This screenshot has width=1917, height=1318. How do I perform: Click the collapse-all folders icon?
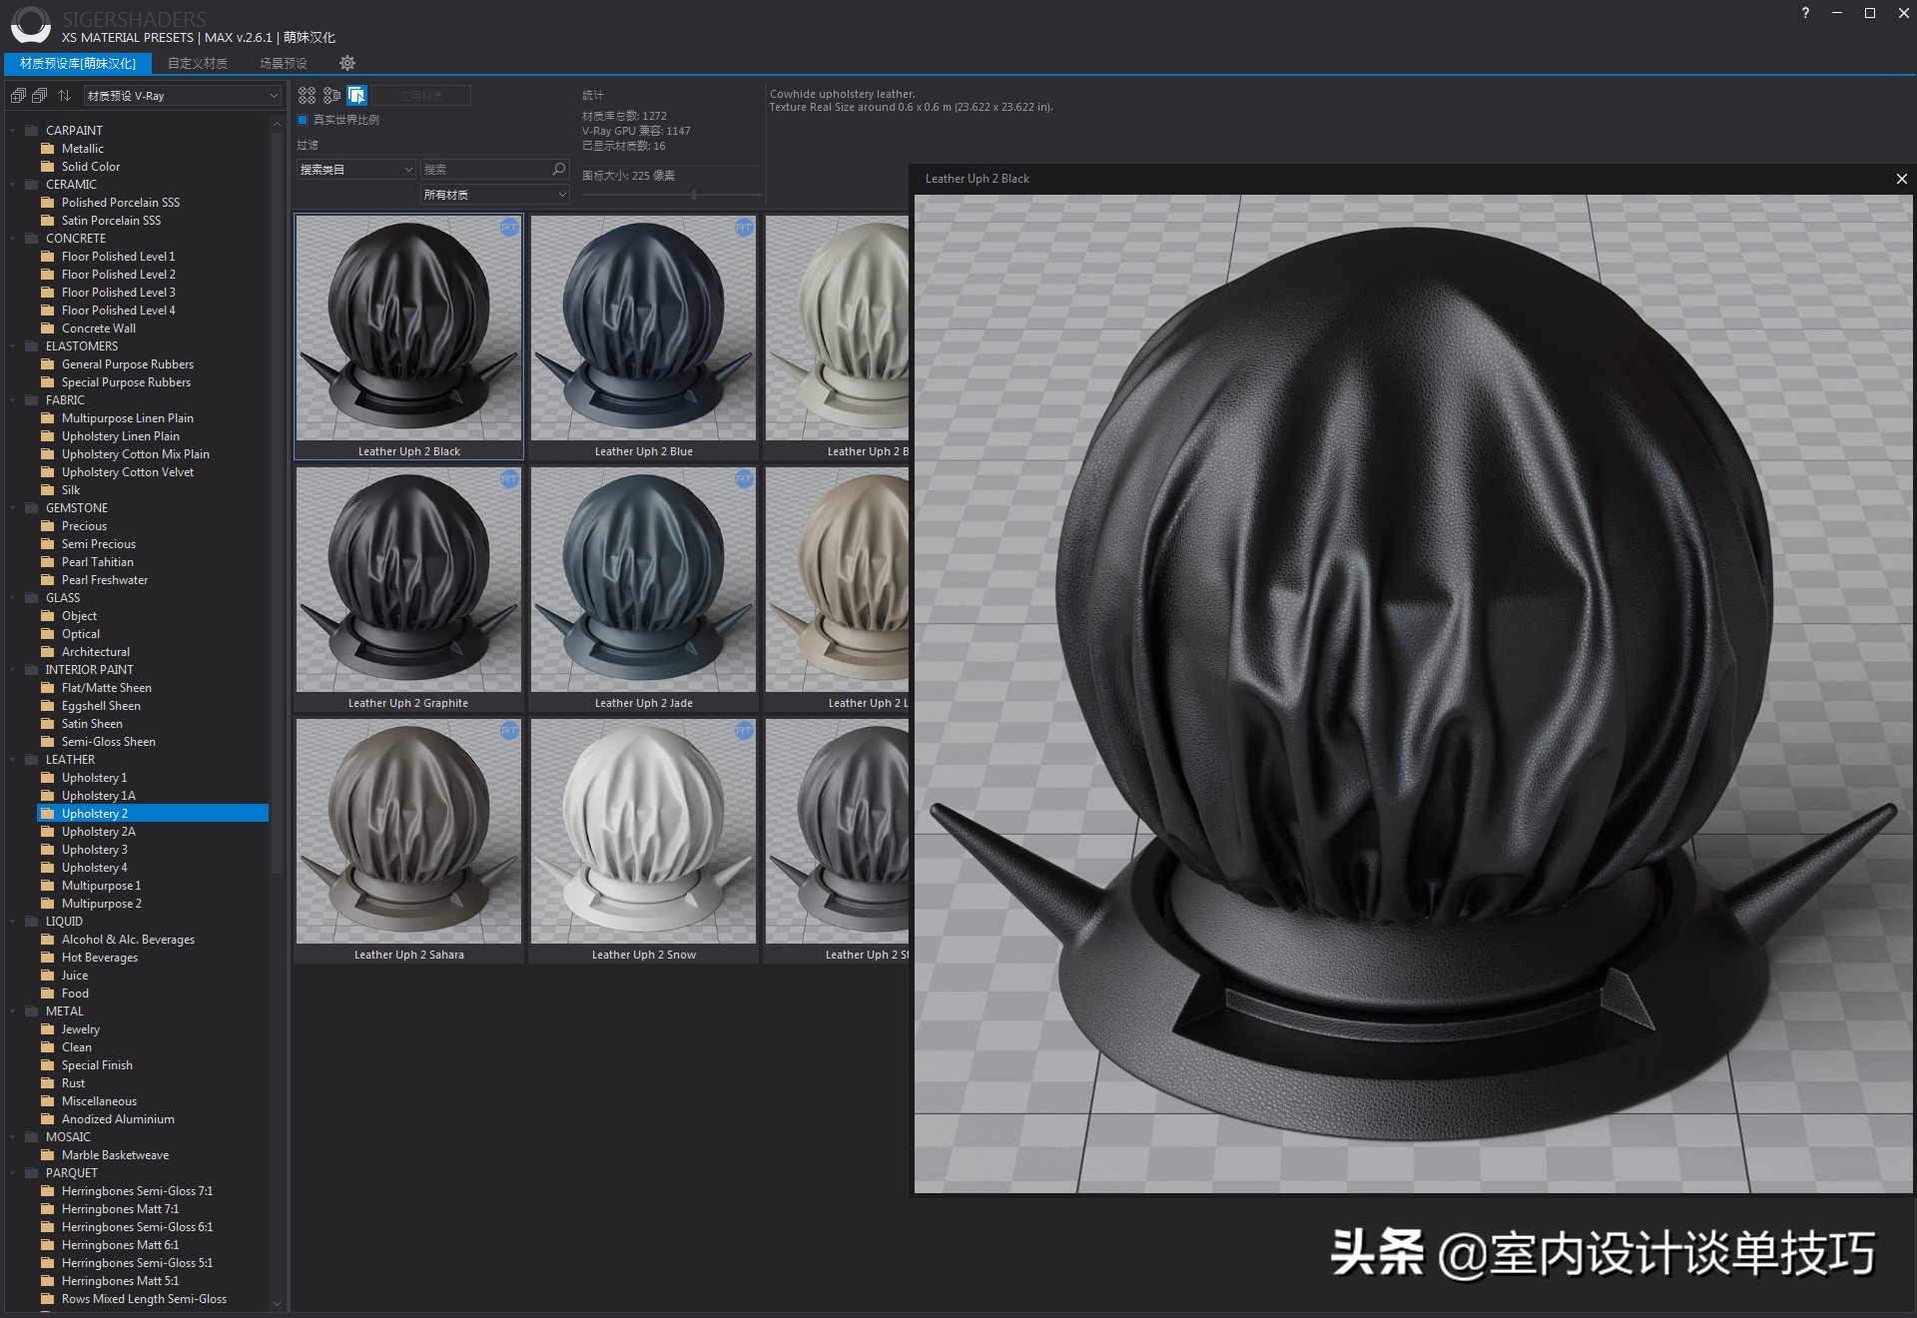click(40, 96)
